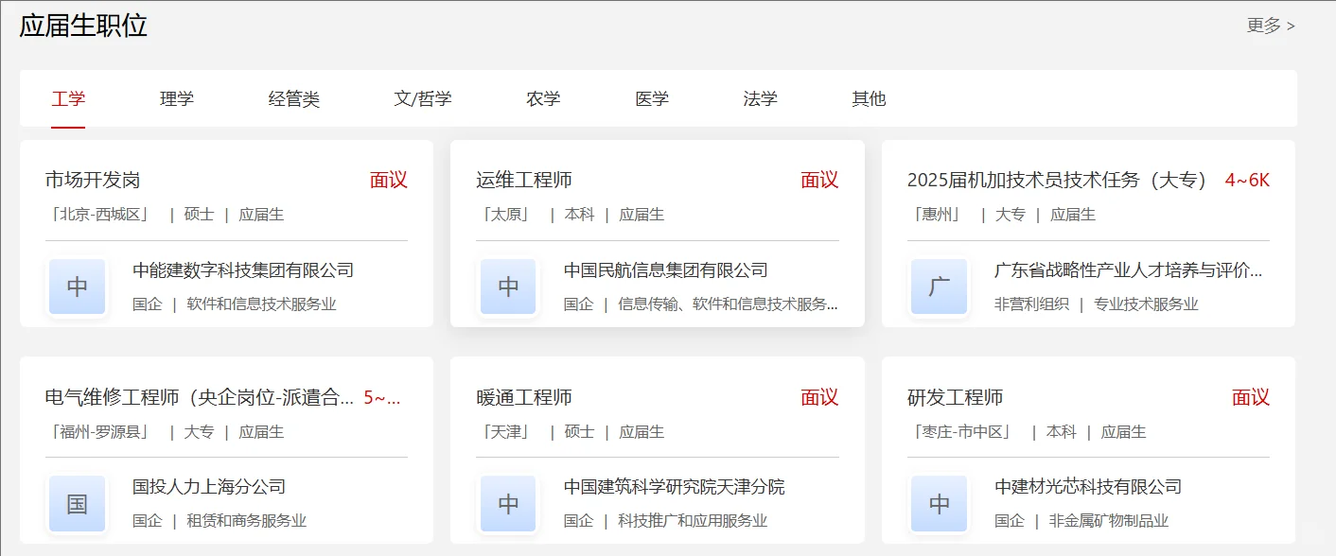This screenshot has height=556, width=1336.
Task: Click the 专业技术服务业 industry text
Action: (1146, 304)
